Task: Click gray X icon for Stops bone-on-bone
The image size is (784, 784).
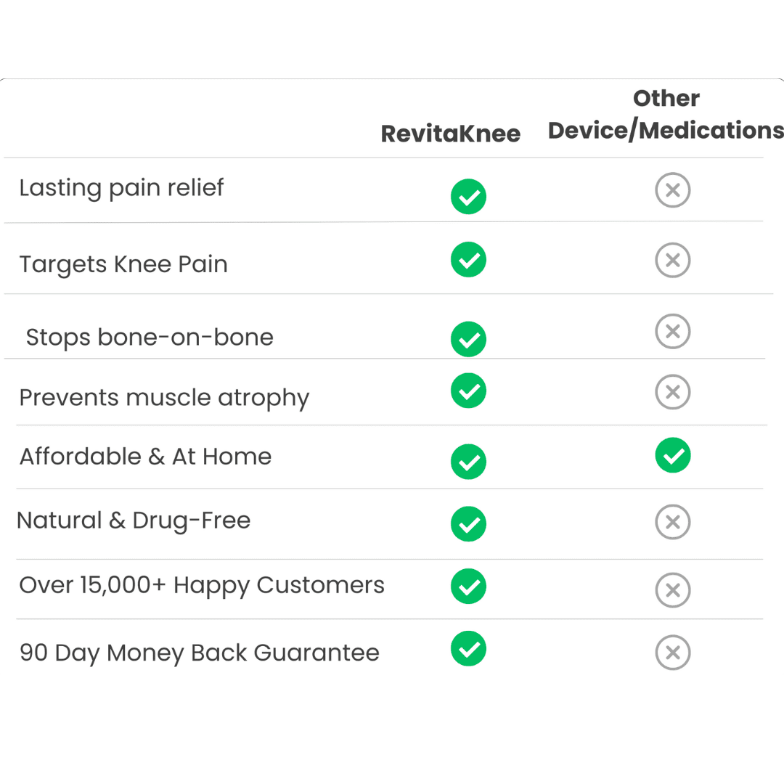Action: coord(673,331)
